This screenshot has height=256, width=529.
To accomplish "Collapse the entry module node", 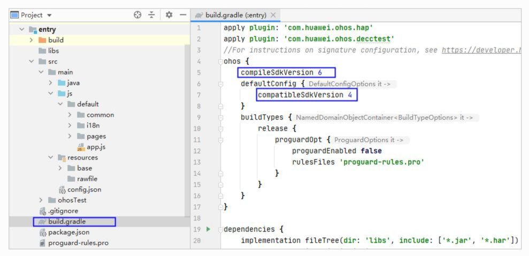I will [22, 30].
